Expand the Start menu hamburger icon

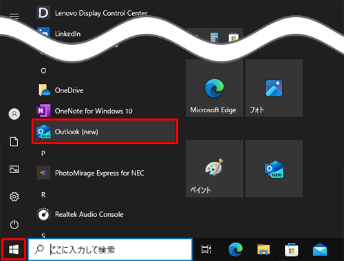pyautogui.click(x=14, y=16)
